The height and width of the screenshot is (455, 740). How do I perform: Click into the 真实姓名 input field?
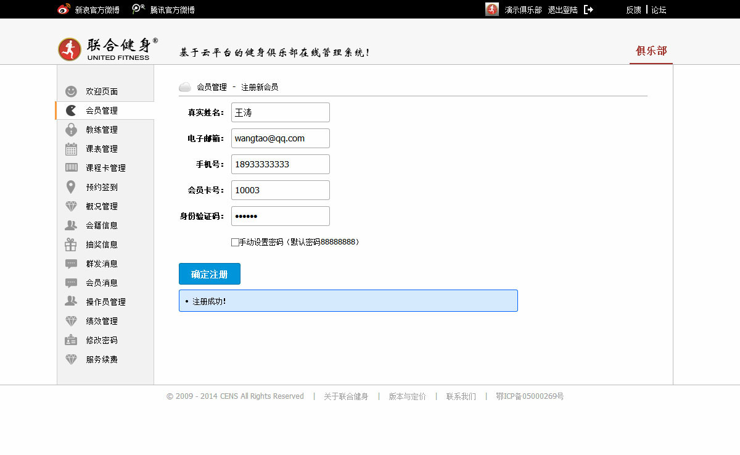[x=281, y=112]
